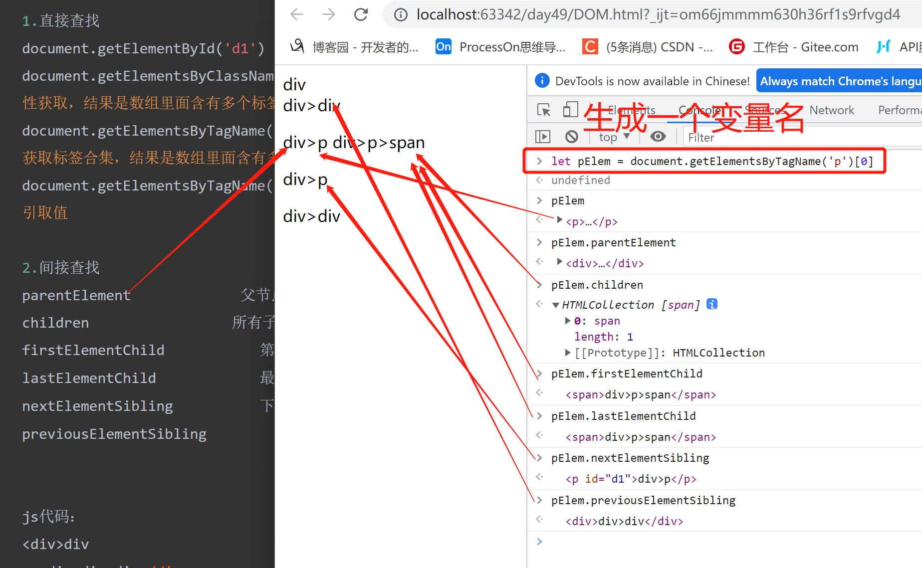The height and width of the screenshot is (568, 922).
Task: Toggle the device toolbar icon
Action: pos(570,110)
